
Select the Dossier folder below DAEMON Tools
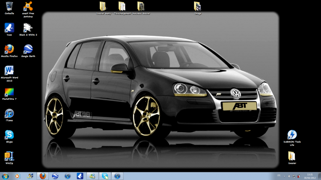(x=292, y=158)
